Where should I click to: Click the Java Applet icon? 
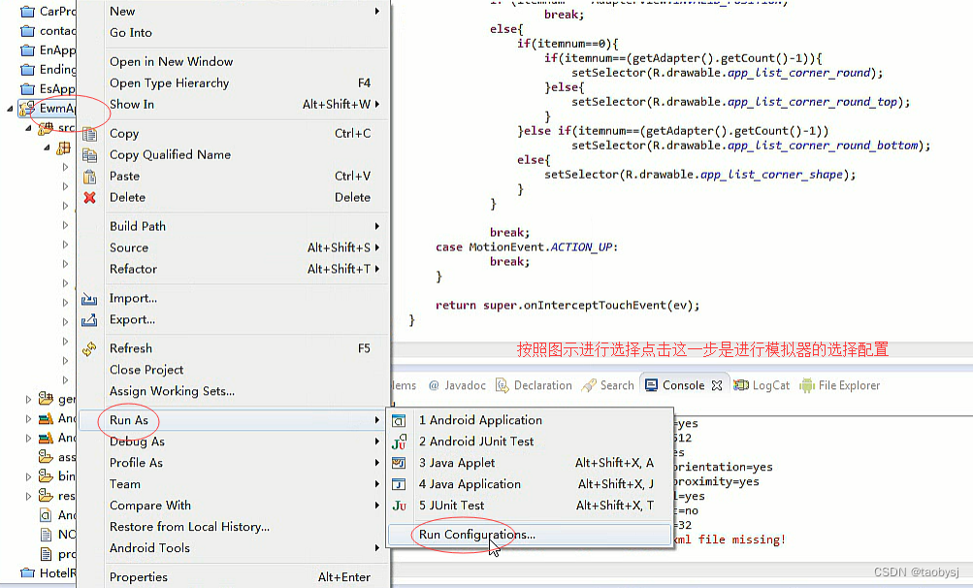[x=399, y=463]
